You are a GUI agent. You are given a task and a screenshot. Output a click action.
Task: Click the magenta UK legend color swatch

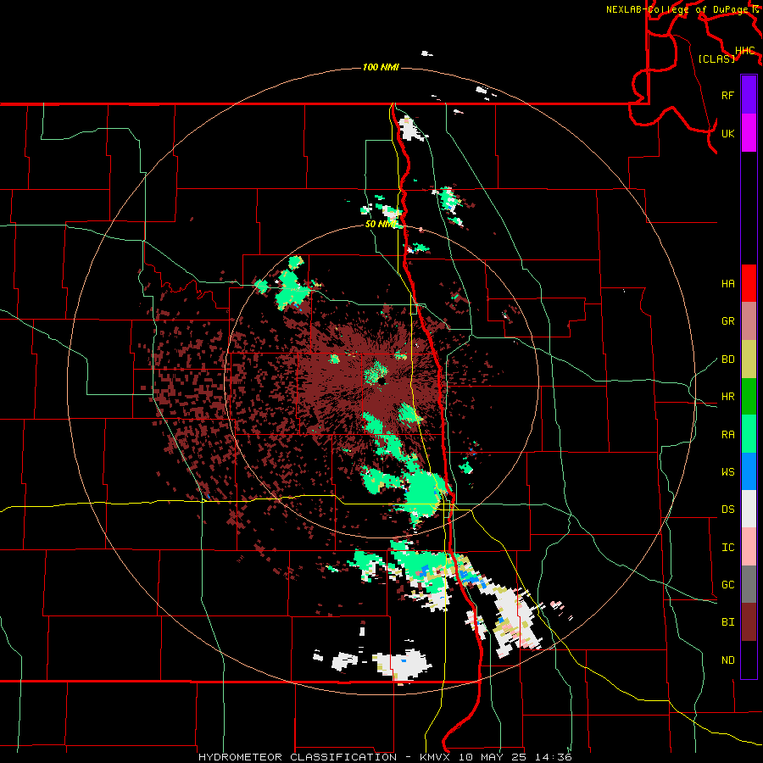point(749,133)
